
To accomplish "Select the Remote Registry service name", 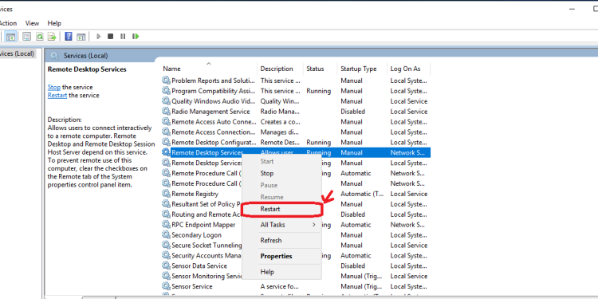I will (195, 194).
